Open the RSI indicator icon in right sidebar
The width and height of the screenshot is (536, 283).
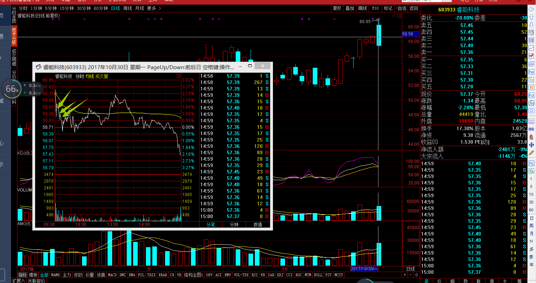(x=531, y=129)
